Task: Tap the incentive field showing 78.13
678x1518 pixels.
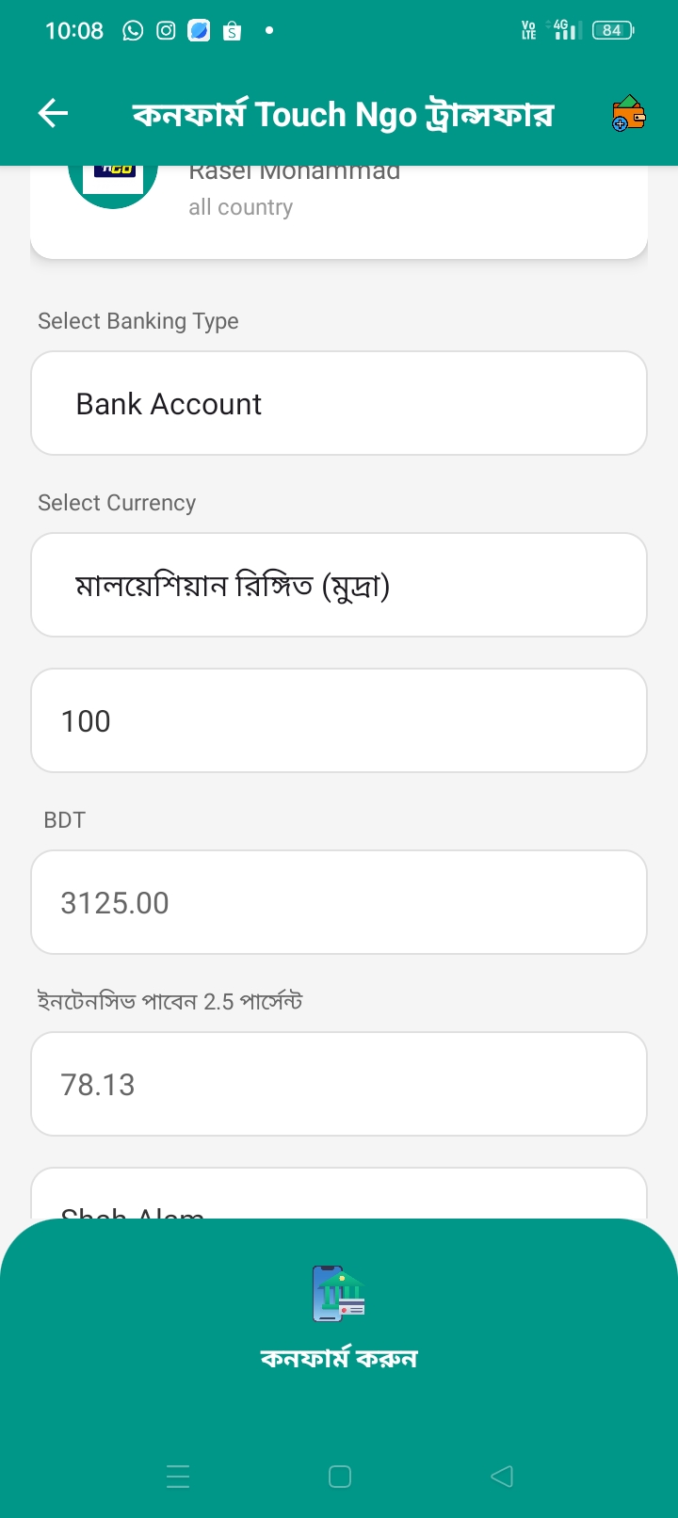Action: click(339, 1084)
